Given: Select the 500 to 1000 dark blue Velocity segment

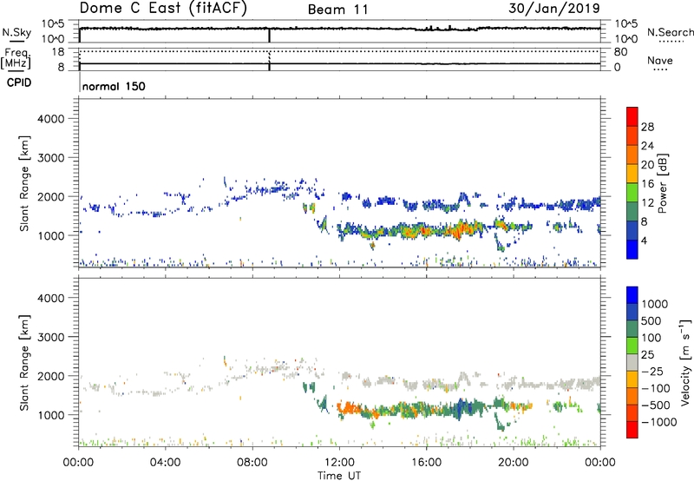Looking at the screenshot, I should pyautogui.click(x=632, y=312).
